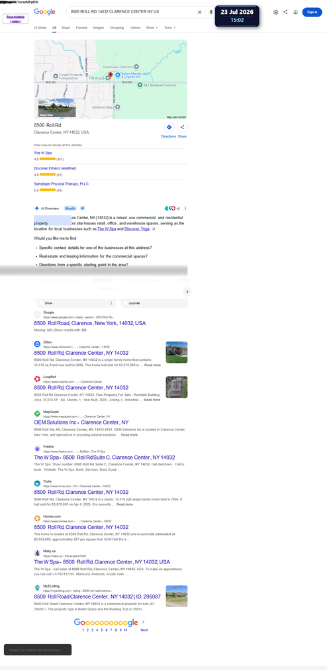Start voice search with microphone icon
Viewport: 331px width, 670px height.
click(211, 13)
